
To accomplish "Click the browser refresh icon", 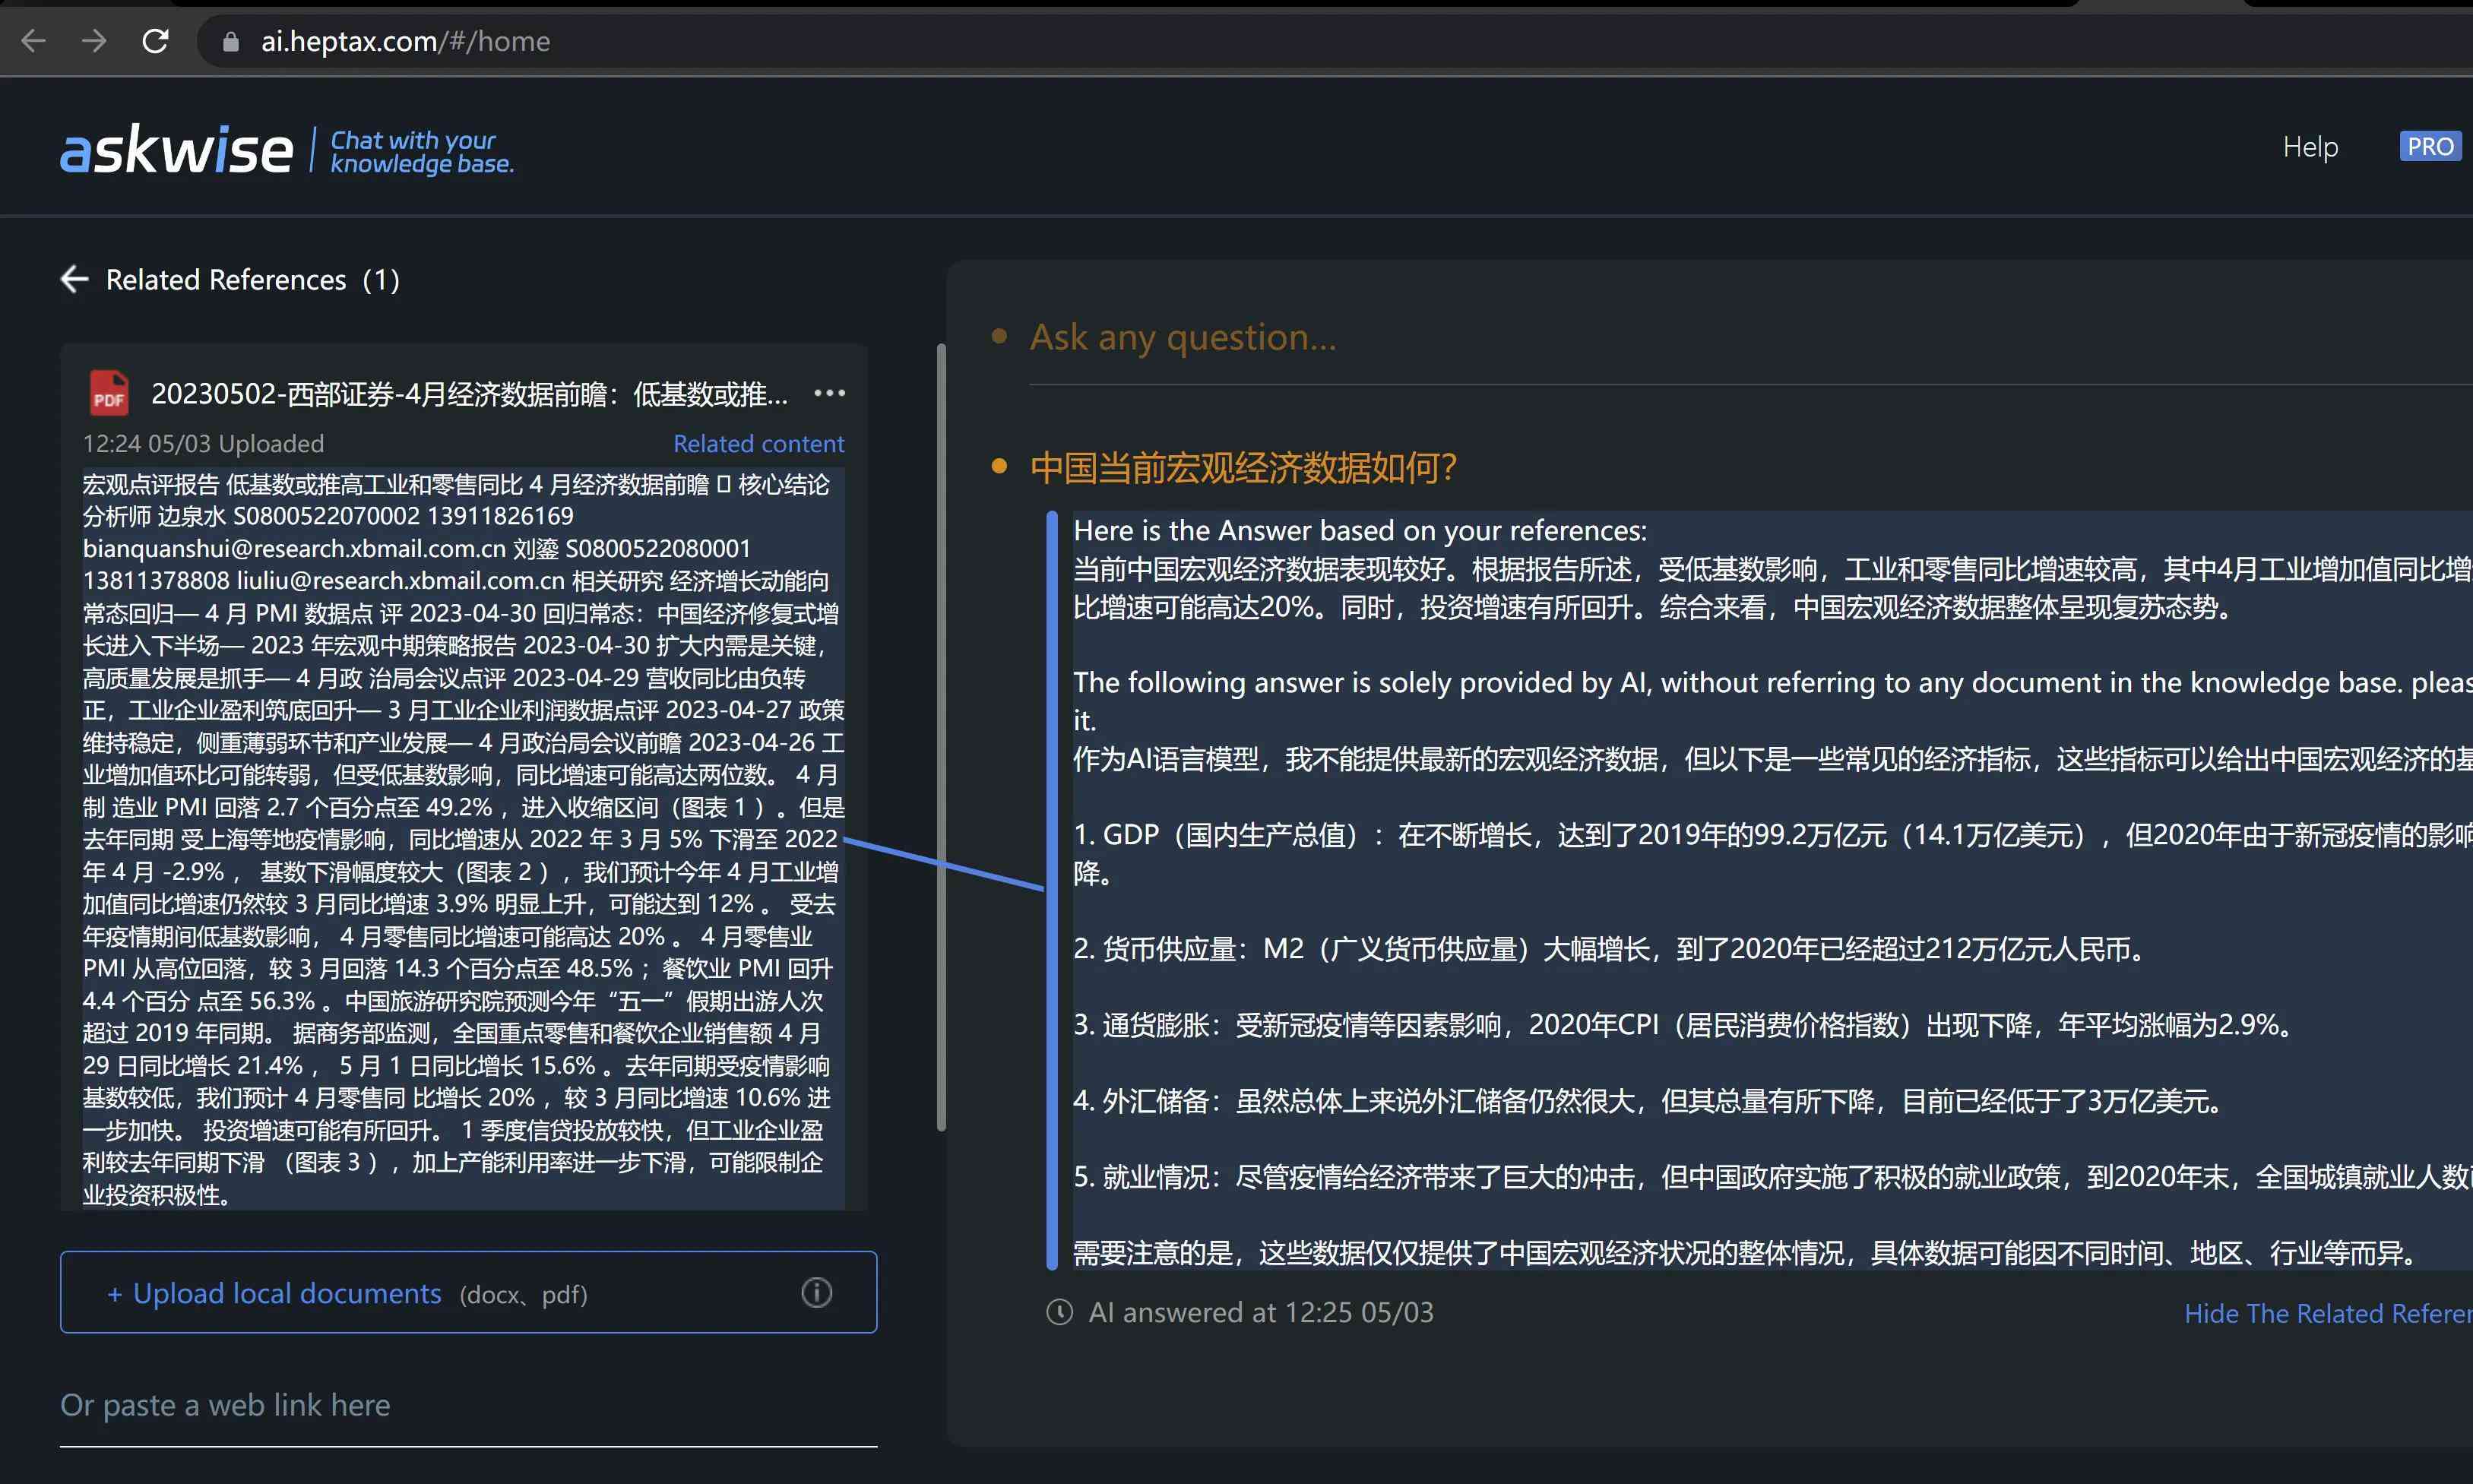I will [156, 37].
